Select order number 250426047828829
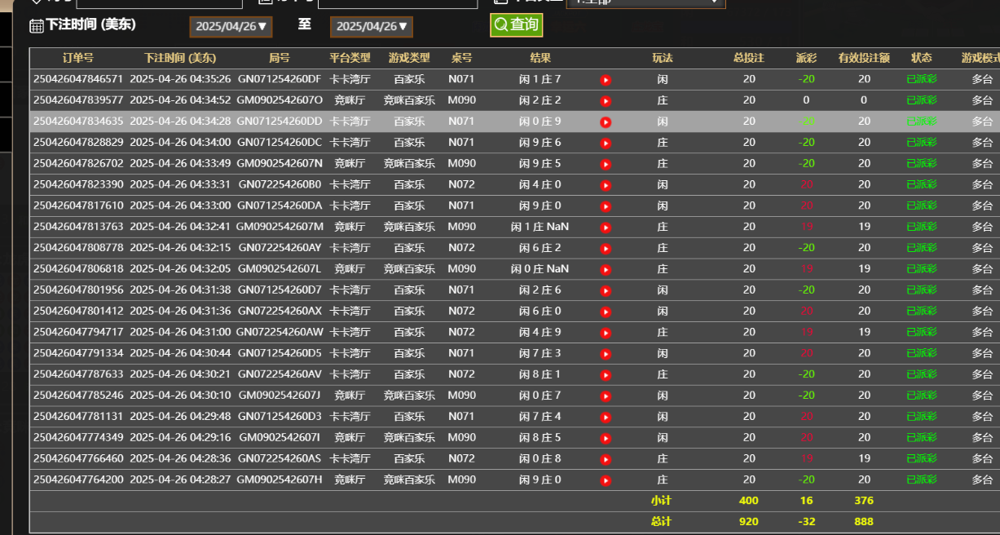This screenshot has height=535, width=1000. point(78,143)
